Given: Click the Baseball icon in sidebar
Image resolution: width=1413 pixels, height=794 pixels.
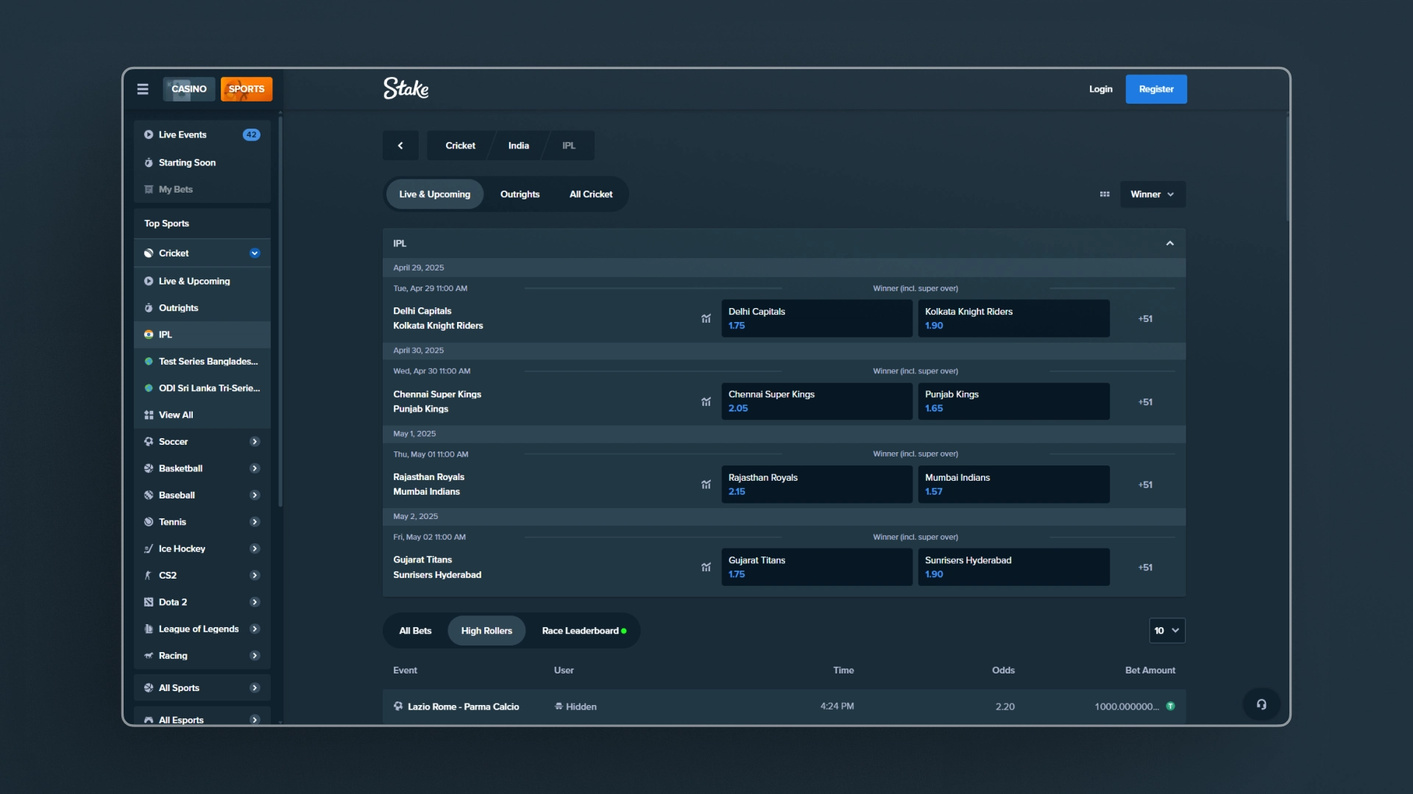Looking at the screenshot, I should pos(149,495).
